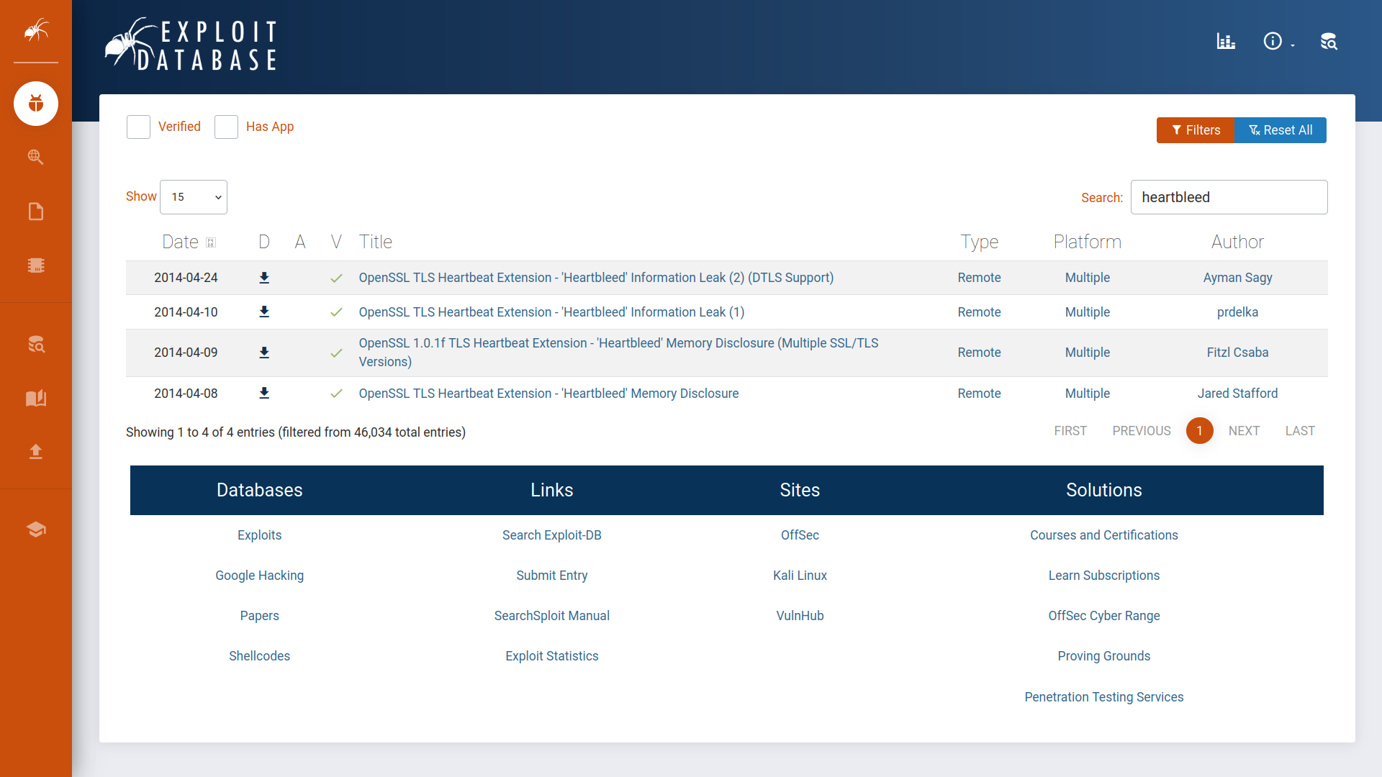Click the Submit upload icon in sidebar
The width and height of the screenshot is (1382, 777).
click(x=36, y=451)
